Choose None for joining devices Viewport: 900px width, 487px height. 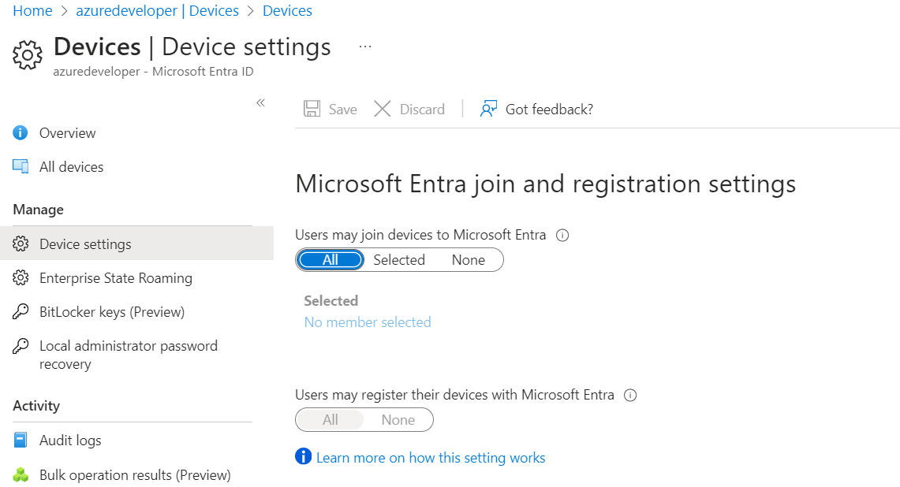[x=469, y=260]
